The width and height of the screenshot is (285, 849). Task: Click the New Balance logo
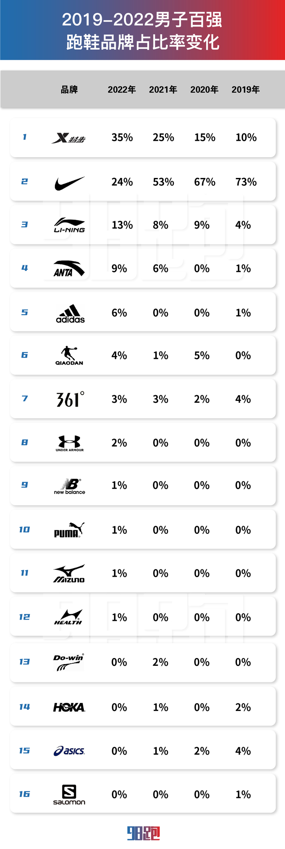[x=70, y=486]
